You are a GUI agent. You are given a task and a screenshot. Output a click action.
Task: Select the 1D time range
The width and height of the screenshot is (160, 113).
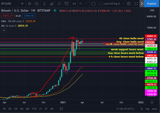click(x=4, y=109)
